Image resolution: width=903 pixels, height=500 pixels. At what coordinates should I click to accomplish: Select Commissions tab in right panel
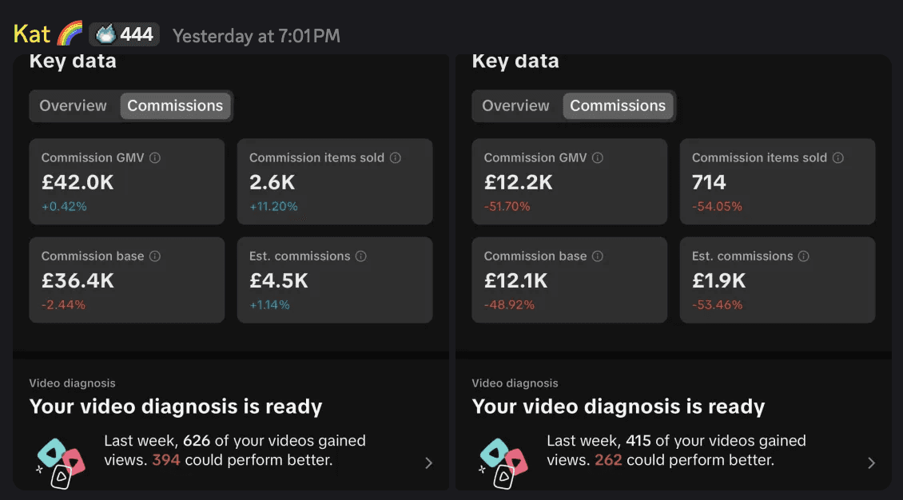pyautogui.click(x=618, y=106)
